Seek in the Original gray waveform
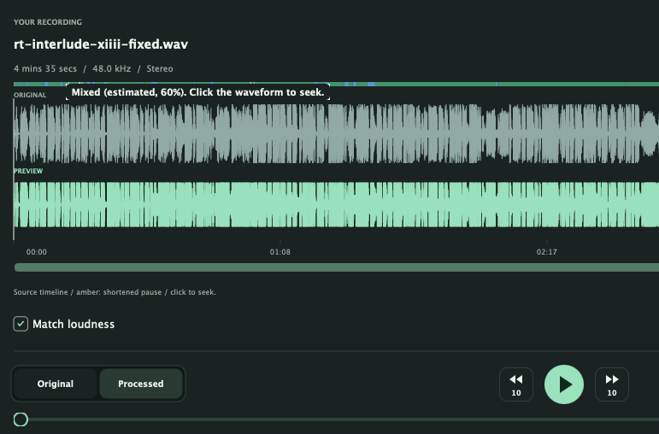Image resolution: width=659 pixels, height=434 pixels. pyautogui.click(x=336, y=133)
